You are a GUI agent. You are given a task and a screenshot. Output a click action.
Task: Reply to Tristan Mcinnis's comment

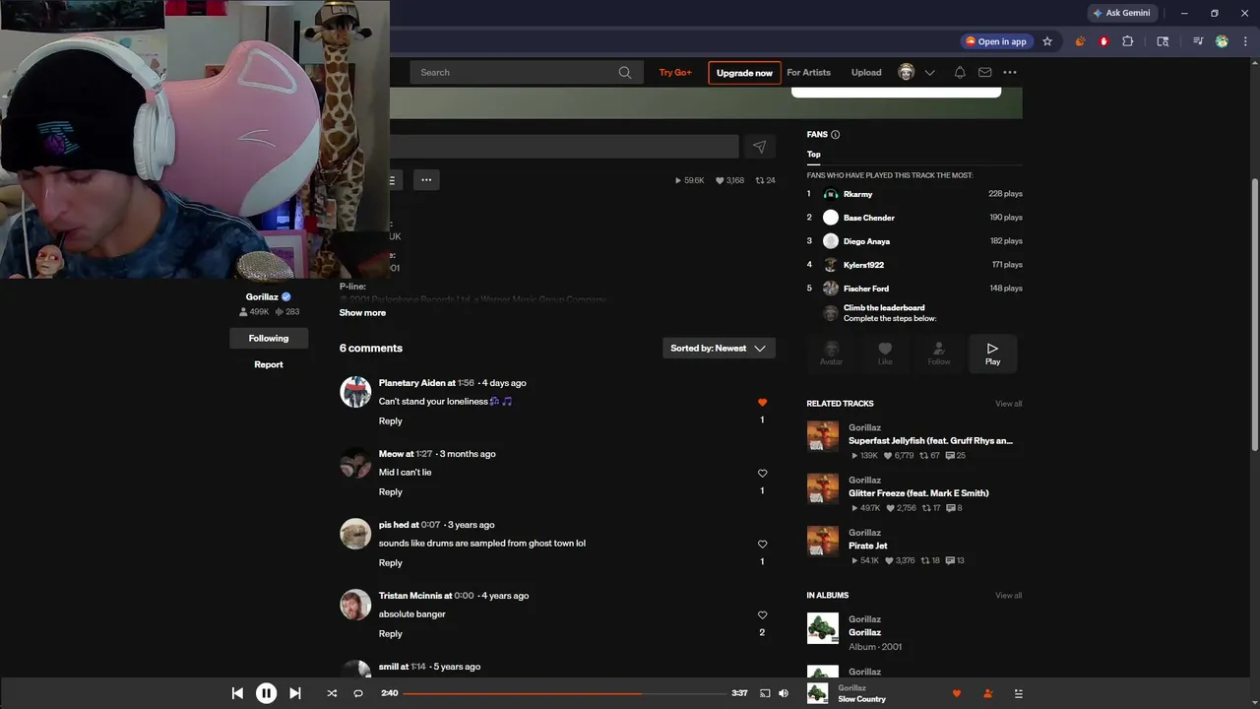coord(391,633)
